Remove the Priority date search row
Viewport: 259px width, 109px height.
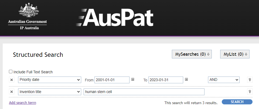tap(12, 80)
